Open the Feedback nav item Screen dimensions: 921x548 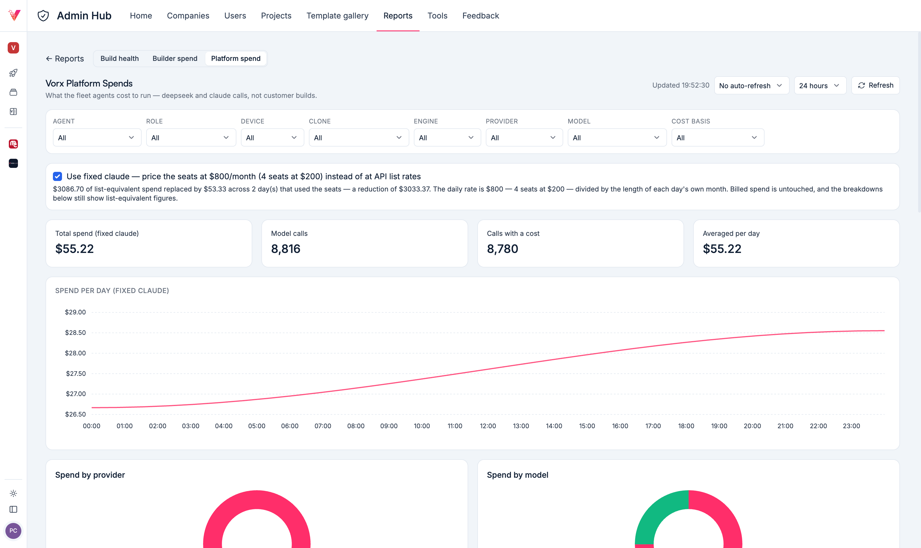481,16
